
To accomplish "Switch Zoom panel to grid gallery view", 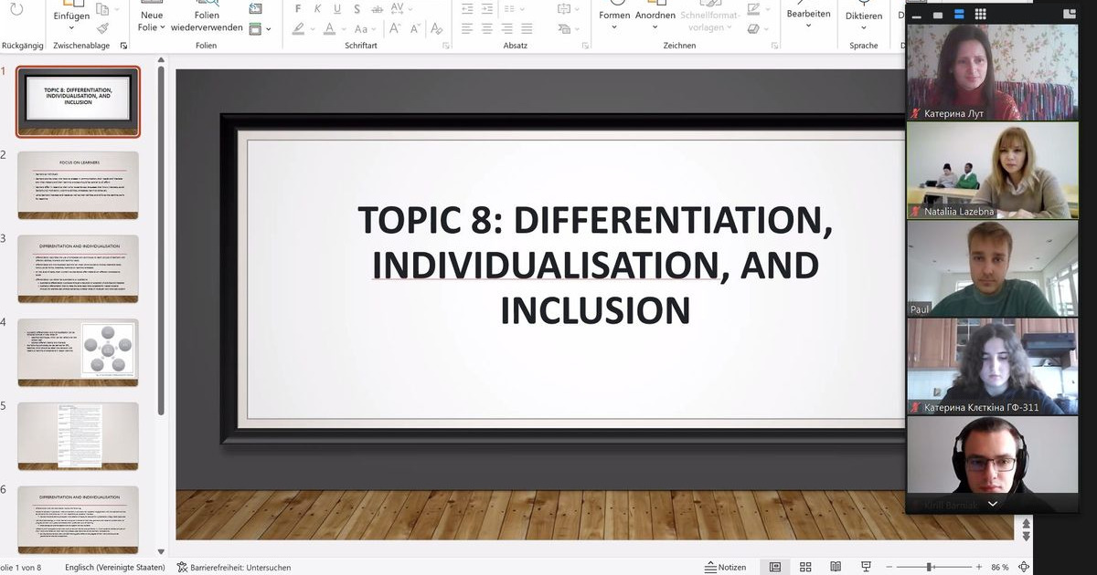I will pos(980,15).
